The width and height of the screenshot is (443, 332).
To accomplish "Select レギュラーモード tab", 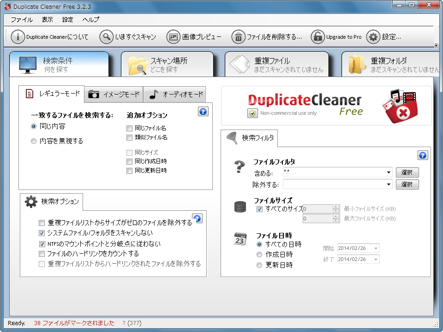I will [52, 94].
